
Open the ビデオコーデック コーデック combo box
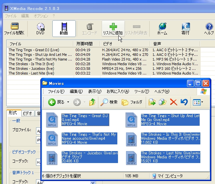point(38,162)
